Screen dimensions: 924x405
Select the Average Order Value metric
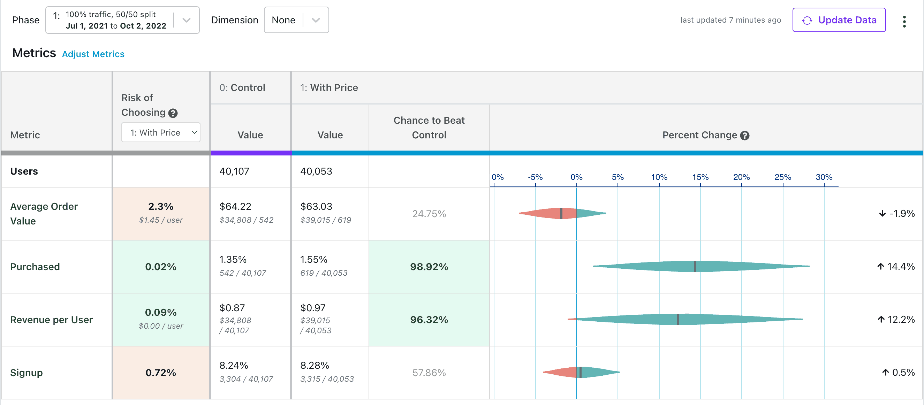[44, 214]
